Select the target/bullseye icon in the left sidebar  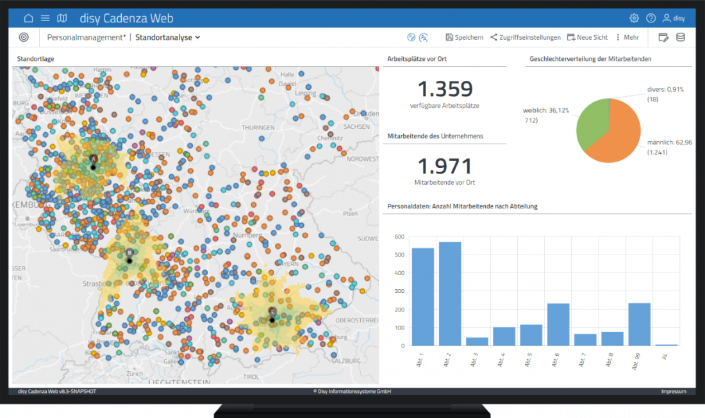[x=24, y=37]
